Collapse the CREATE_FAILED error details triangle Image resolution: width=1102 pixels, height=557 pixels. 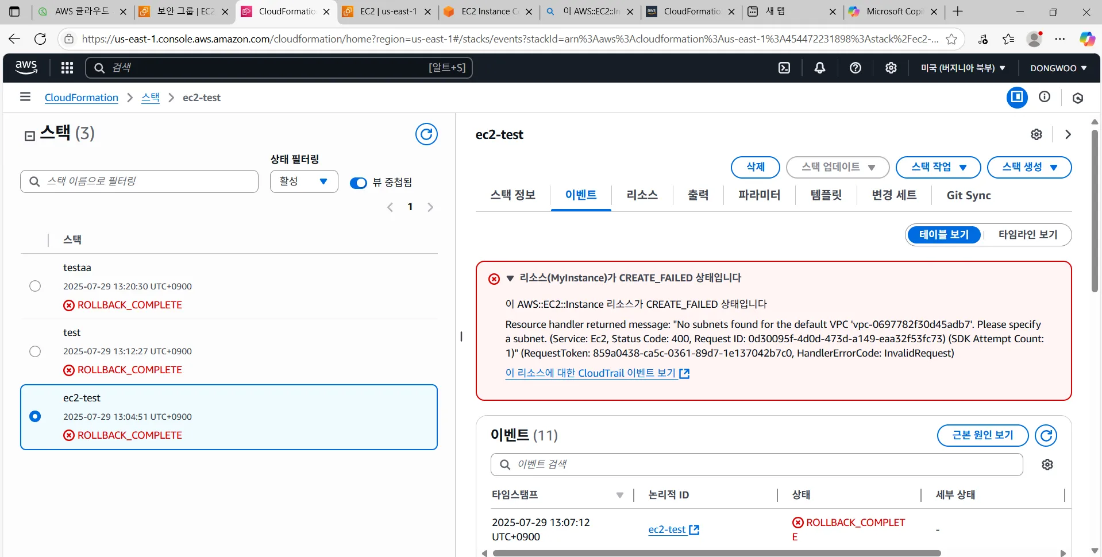(x=510, y=278)
